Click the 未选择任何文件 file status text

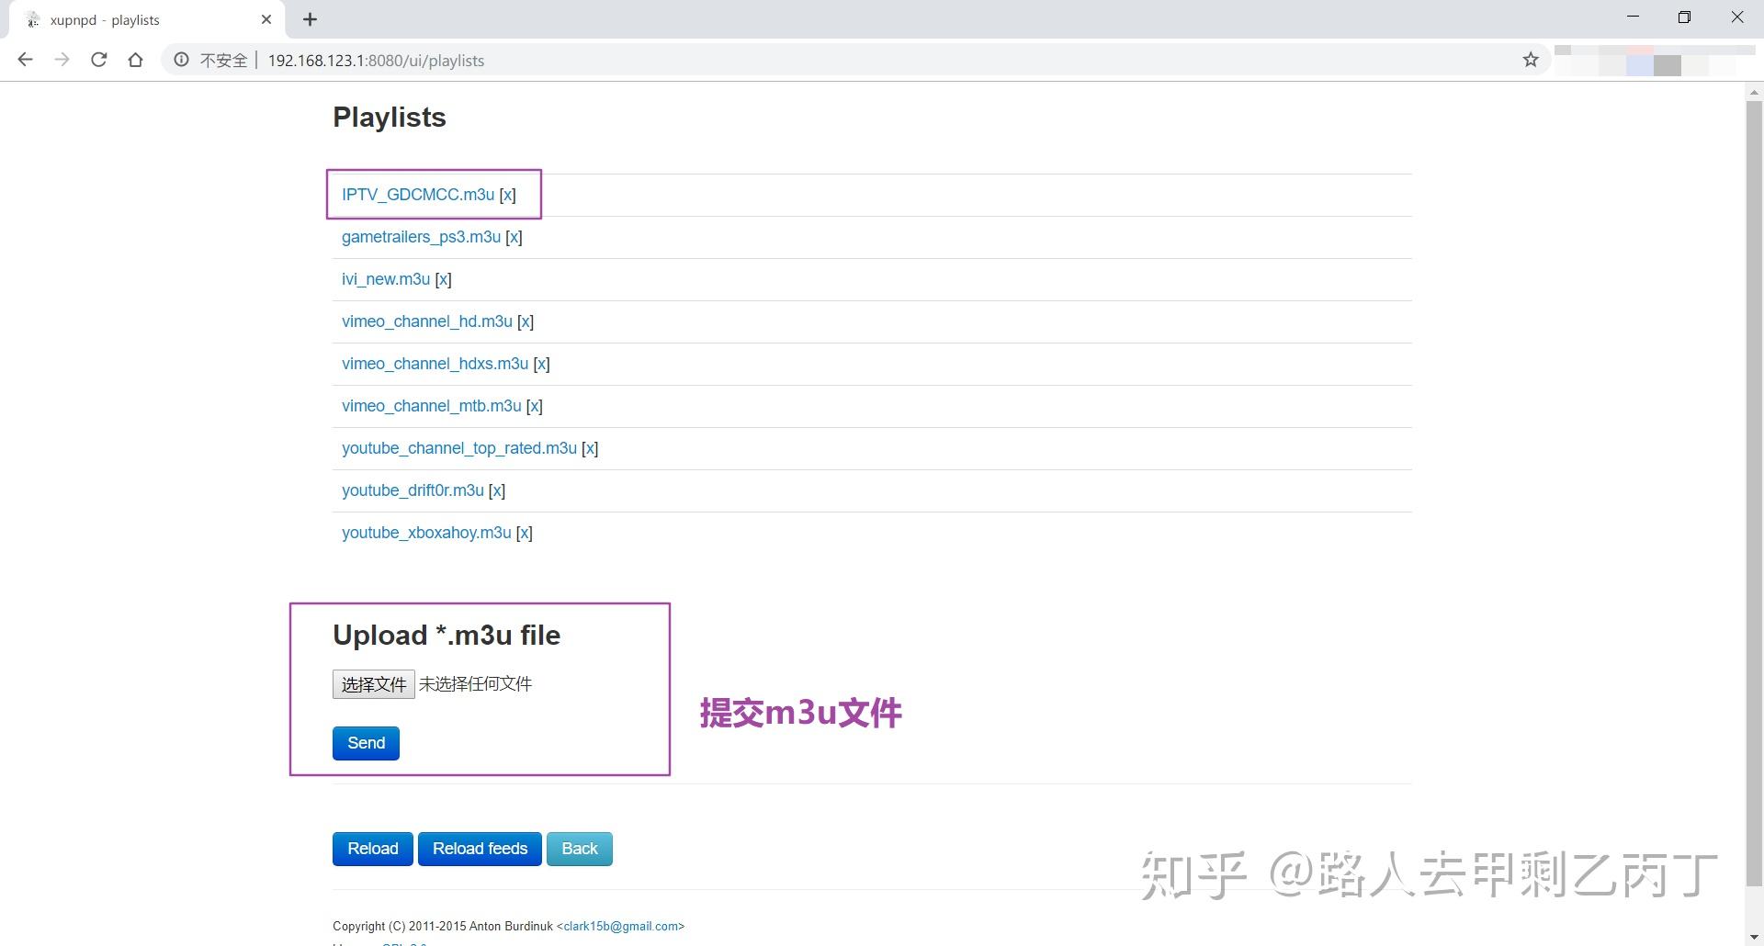pos(475,684)
